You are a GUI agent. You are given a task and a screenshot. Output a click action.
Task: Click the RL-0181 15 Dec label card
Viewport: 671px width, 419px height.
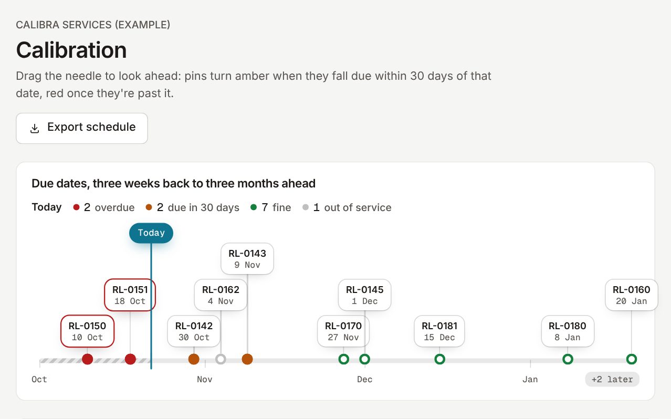[x=439, y=331]
